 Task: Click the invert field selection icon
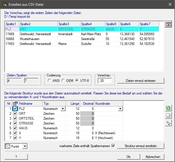(x=168, y=123)
